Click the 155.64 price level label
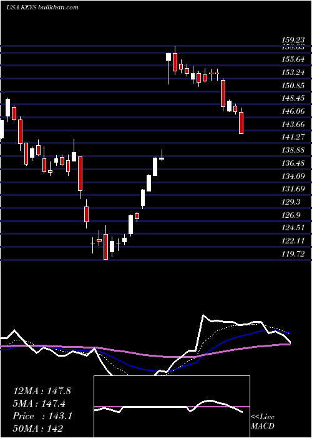The image size is (312, 438). coord(294,59)
